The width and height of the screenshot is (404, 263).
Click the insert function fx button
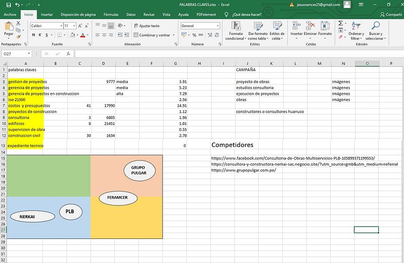pyautogui.click(x=68, y=54)
